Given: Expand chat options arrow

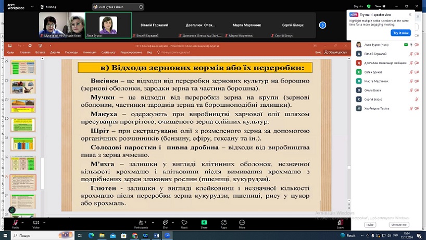Looking at the screenshot, I should (173, 222).
